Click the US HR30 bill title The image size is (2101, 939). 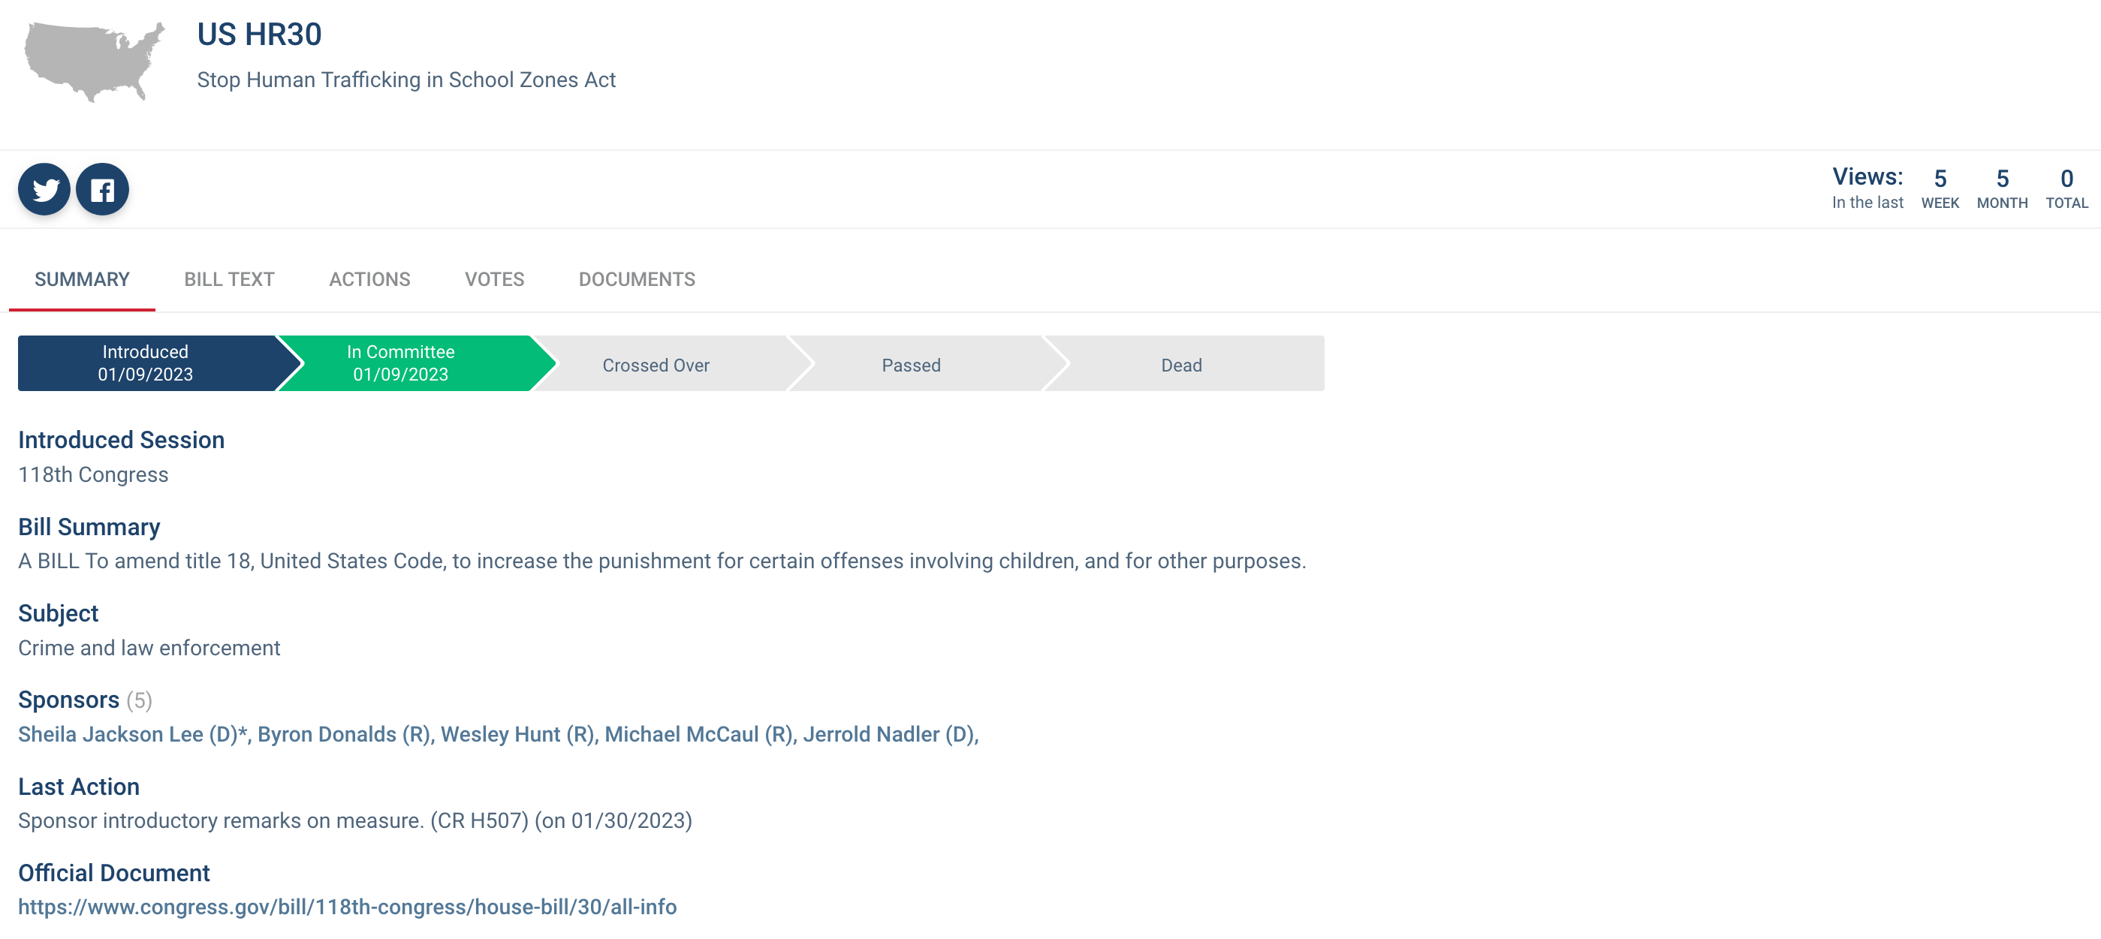tap(259, 35)
